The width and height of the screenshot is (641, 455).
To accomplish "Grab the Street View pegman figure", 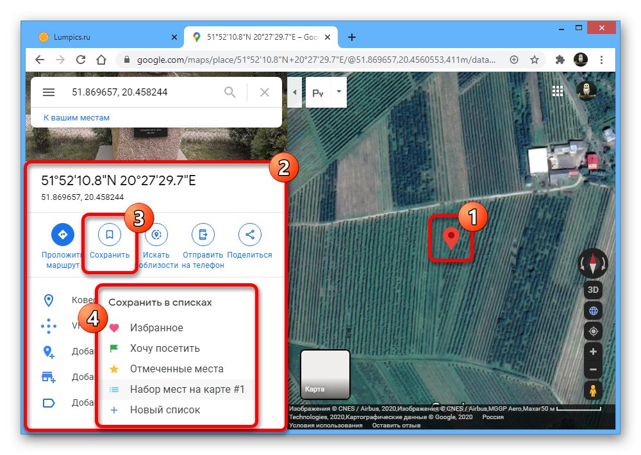I will tap(593, 390).
